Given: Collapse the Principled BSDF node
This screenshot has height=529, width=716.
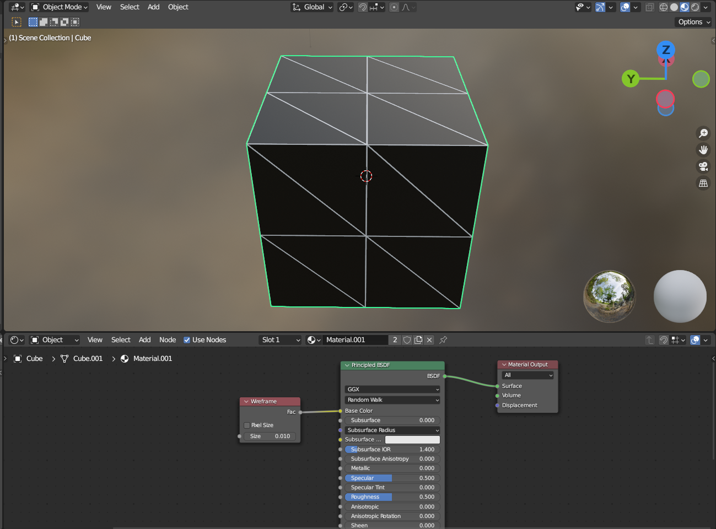Looking at the screenshot, I should pyautogui.click(x=347, y=365).
